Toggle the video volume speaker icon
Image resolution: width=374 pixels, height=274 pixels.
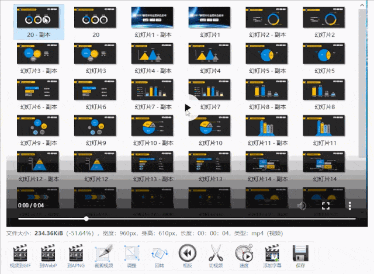point(302,206)
